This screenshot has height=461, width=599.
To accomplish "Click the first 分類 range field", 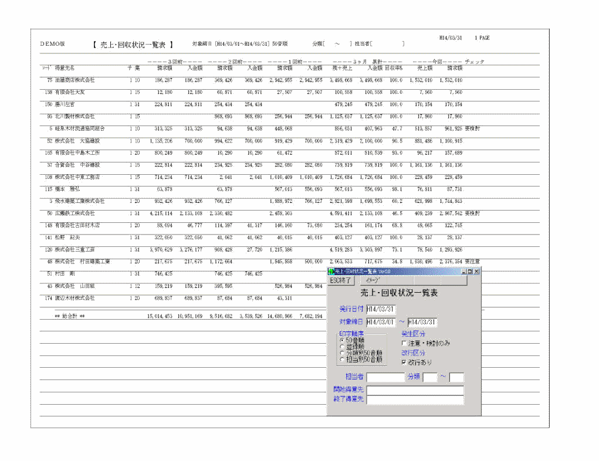I will pos(430,377).
